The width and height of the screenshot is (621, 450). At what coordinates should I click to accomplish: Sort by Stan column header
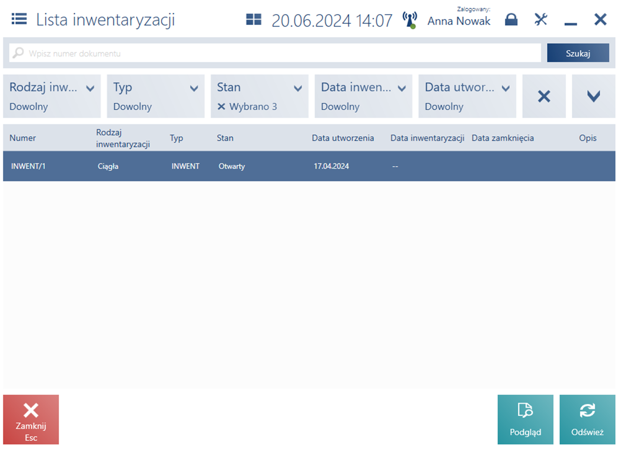click(x=225, y=138)
